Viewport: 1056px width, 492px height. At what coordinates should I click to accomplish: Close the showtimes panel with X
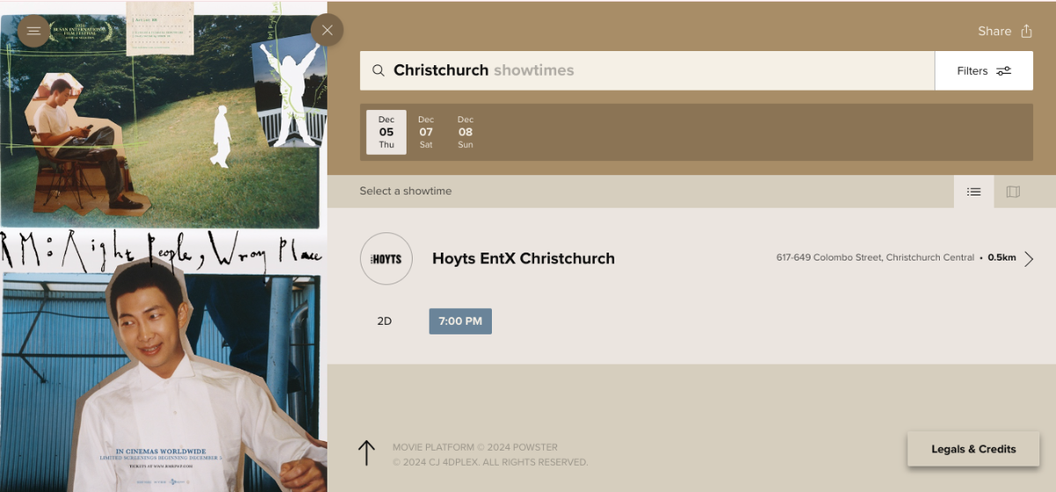327,30
